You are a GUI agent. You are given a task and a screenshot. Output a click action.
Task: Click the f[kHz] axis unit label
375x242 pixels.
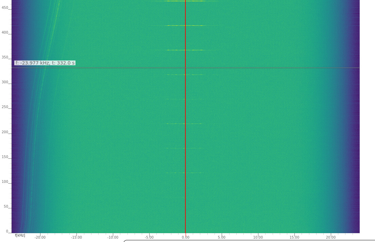(x=20, y=235)
